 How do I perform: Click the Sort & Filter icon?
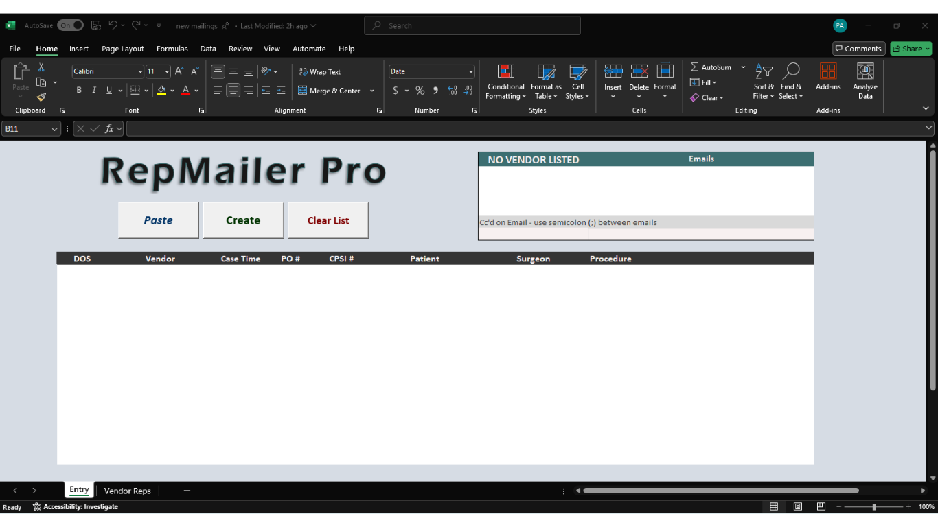764,71
